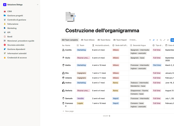Open Mansionari, procedure e guide page
174x126 pixels.
(x=21, y=41)
